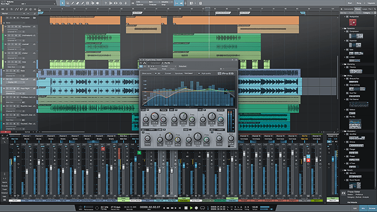This screenshot has height=212, width=377.
Task: Choose the Split (razor) tool
Action: (72, 3)
